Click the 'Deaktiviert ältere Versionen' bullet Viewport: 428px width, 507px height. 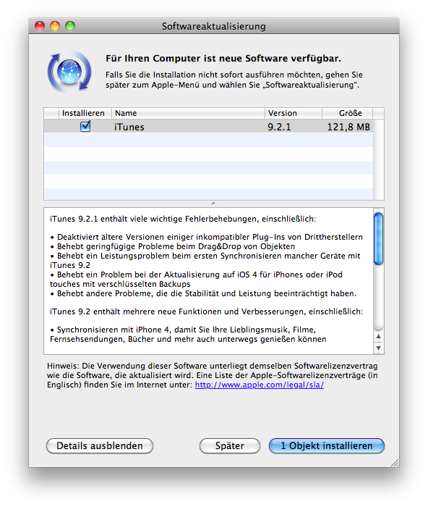click(x=206, y=237)
